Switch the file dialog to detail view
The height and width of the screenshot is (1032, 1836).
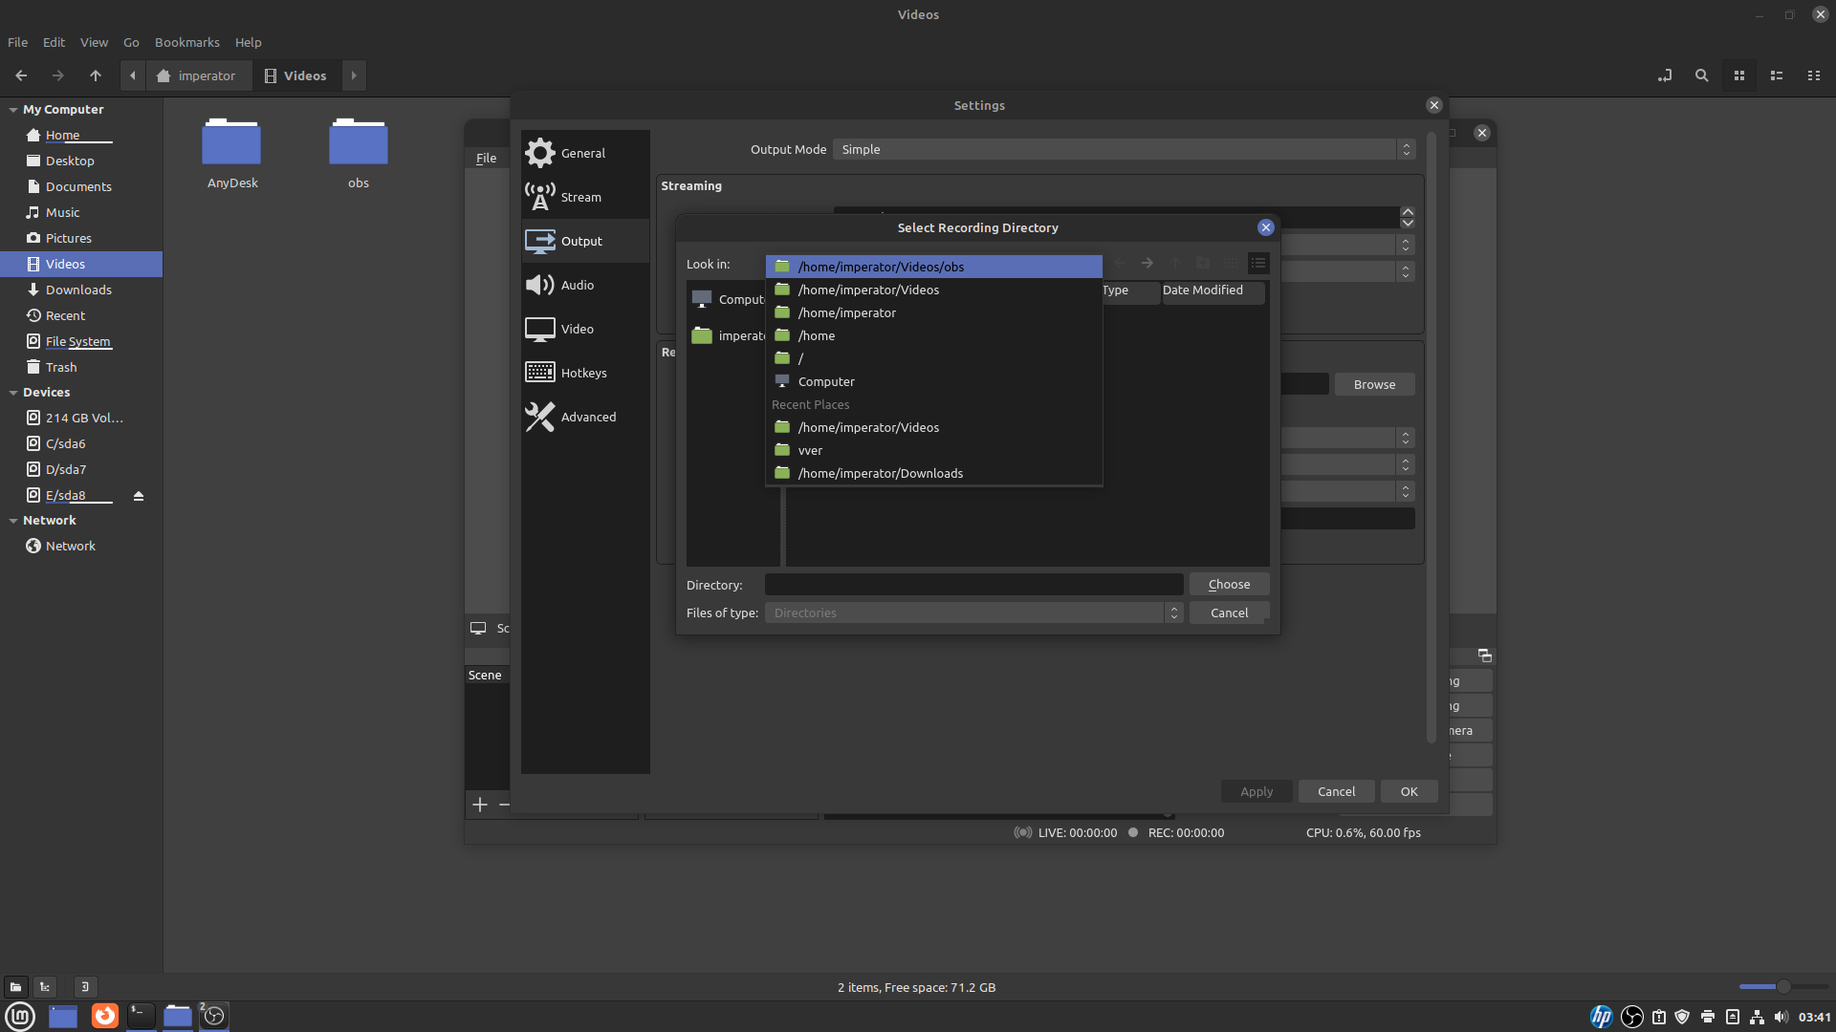pos(1258,264)
